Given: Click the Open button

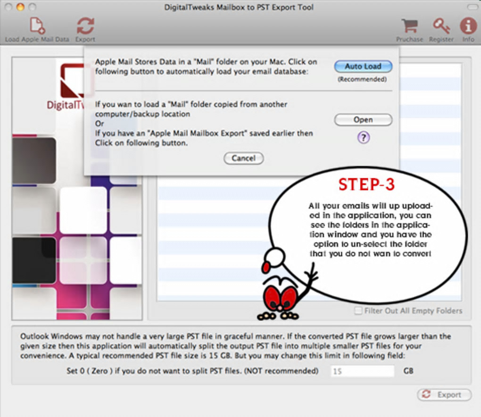Looking at the screenshot, I should 363,120.
